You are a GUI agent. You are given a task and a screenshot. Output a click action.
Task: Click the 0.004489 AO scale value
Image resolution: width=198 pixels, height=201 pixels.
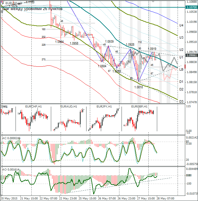coord(192,169)
